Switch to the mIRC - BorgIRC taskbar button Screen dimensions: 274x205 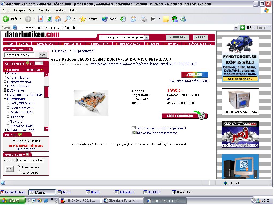pos(80,200)
